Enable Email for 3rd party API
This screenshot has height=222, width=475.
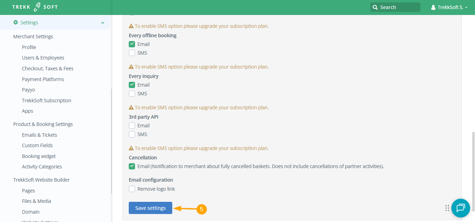click(132, 126)
